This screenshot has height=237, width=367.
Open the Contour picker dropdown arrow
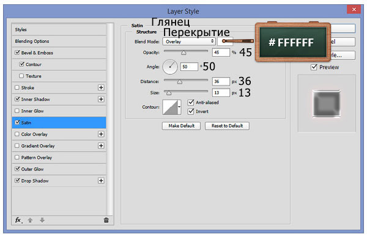pos(179,107)
